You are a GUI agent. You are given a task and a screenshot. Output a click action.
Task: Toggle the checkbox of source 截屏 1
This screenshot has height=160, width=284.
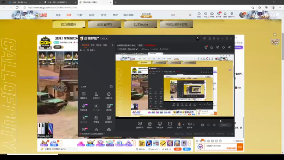click(x=88, y=50)
